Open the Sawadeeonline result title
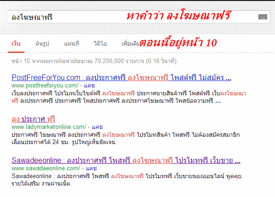 pos(126,160)
